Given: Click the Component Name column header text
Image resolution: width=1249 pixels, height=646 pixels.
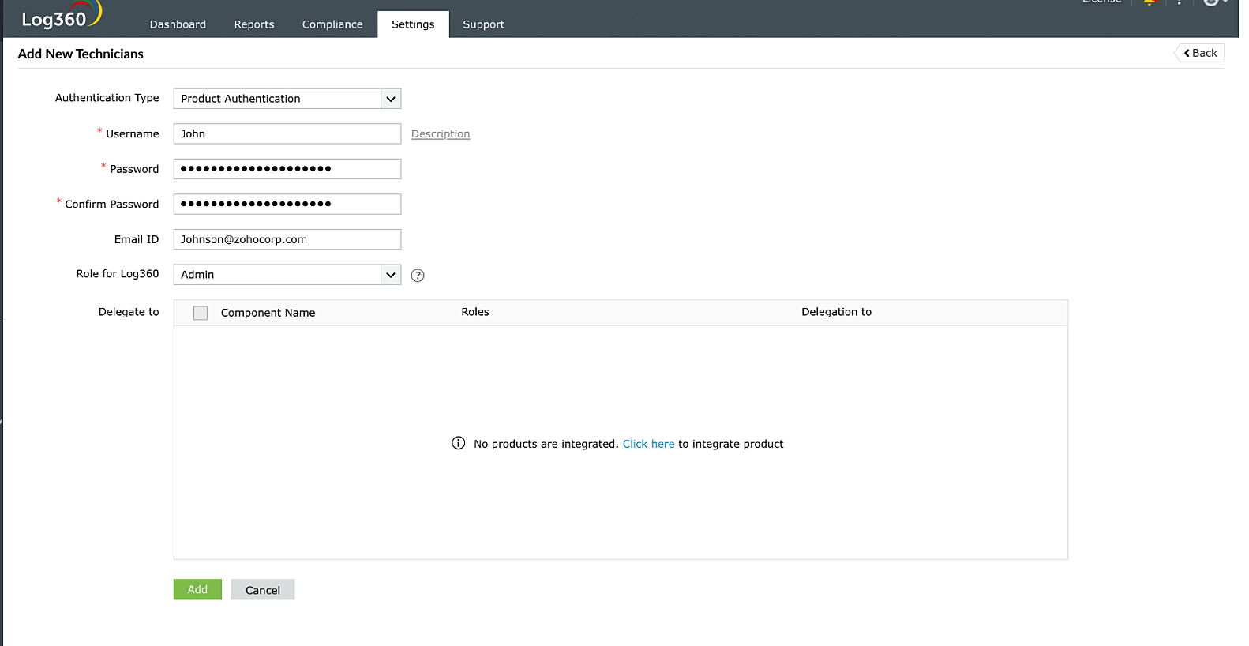Looking at the screenshot, I should click(268, 313).
